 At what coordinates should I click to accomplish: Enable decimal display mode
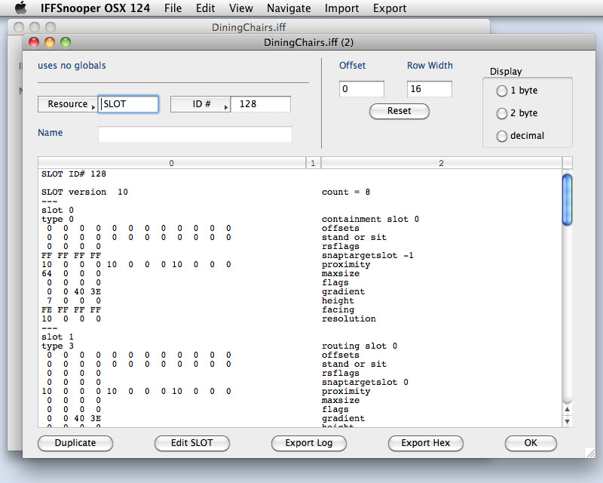pos(500,136)
